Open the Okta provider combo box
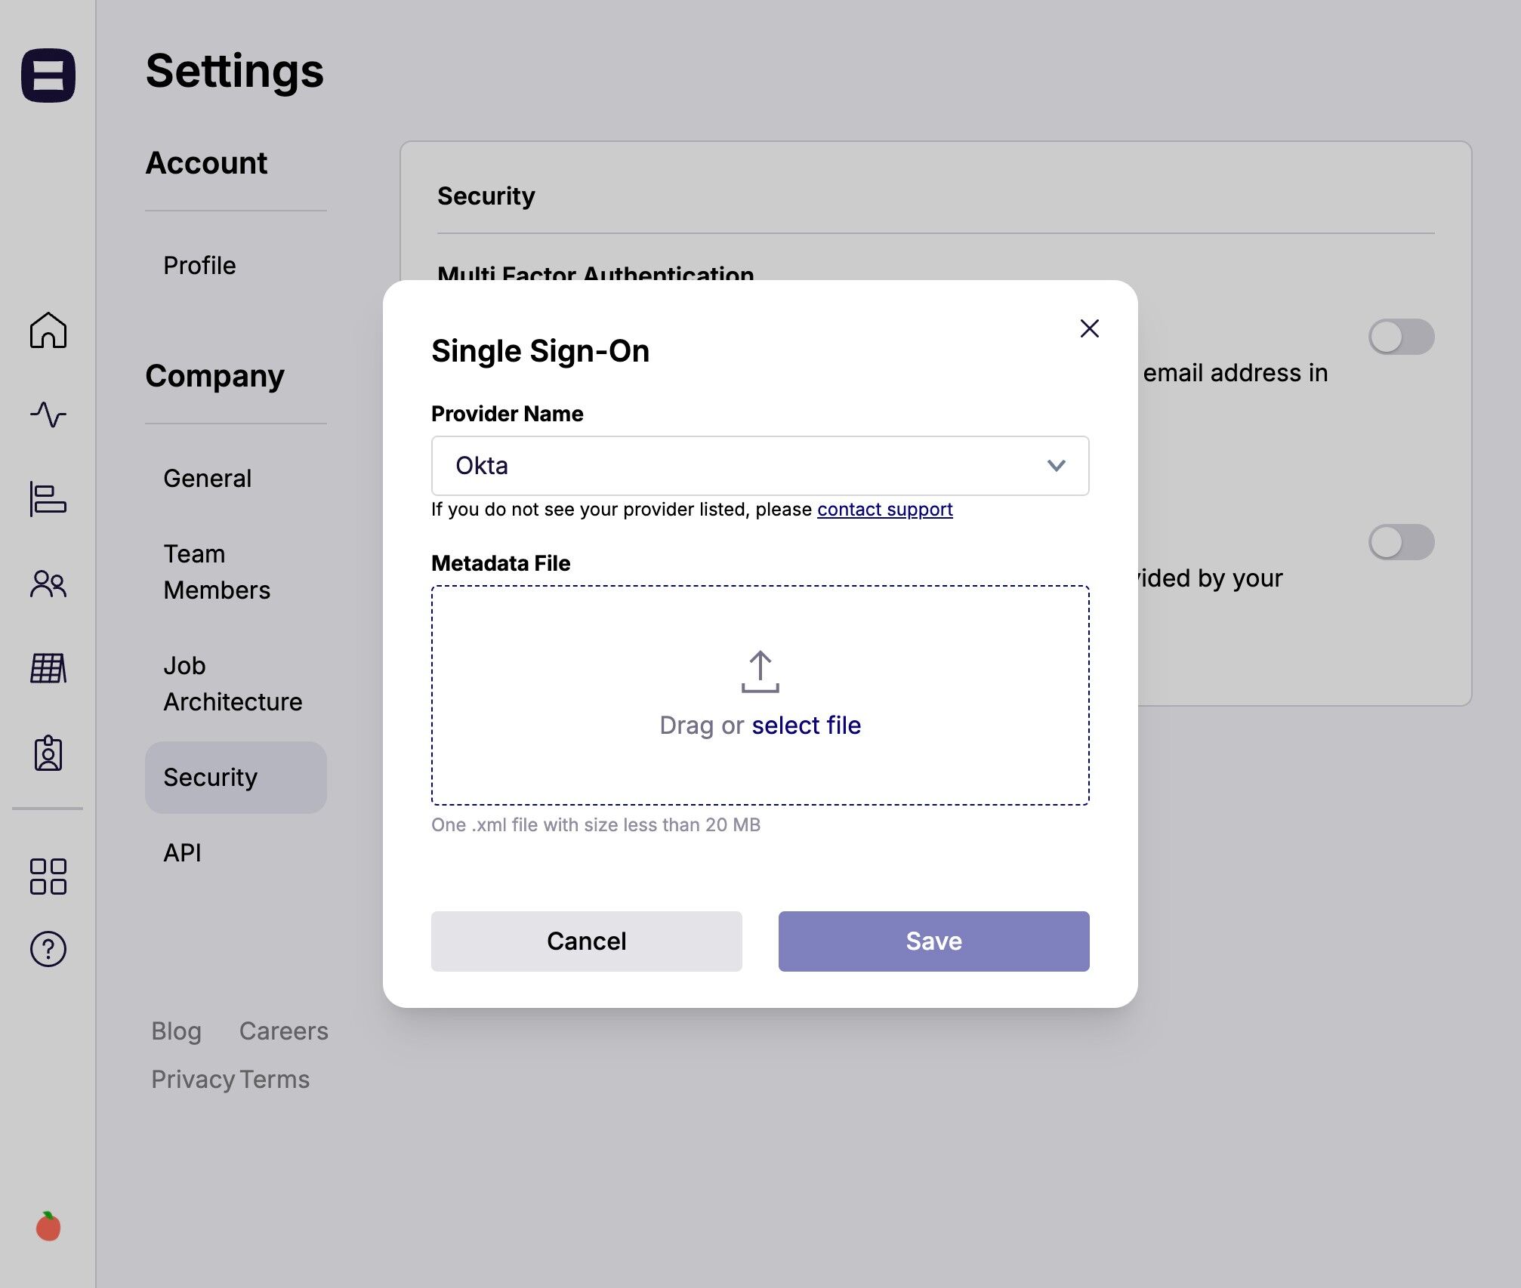Viewport: 1521px width, 1288px height. pos(760,466)
